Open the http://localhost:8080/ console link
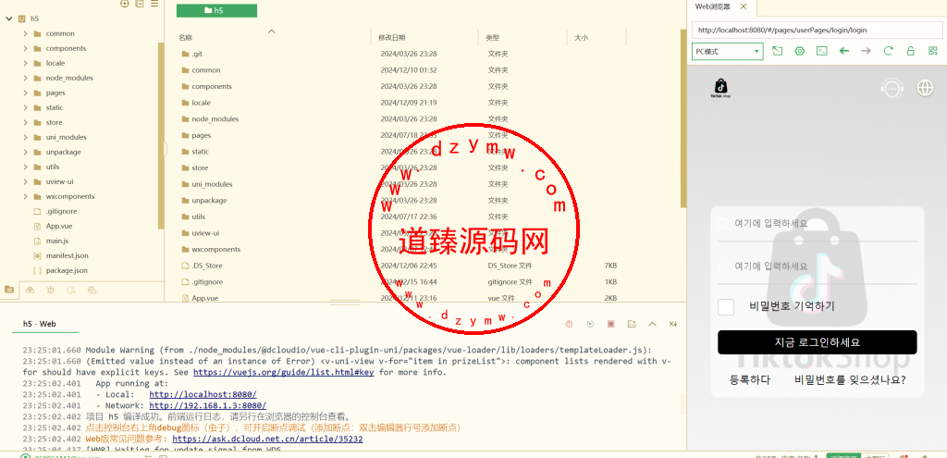 [203, 394]
